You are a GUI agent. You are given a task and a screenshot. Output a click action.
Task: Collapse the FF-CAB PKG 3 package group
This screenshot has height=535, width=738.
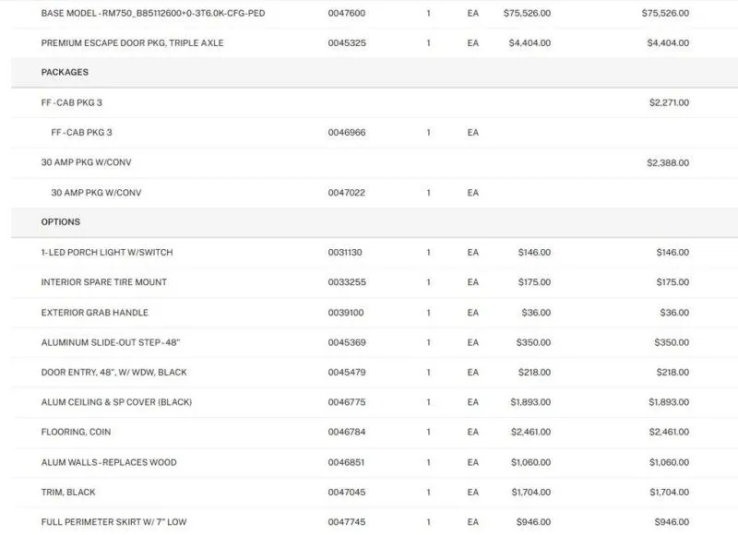[70, 101]
